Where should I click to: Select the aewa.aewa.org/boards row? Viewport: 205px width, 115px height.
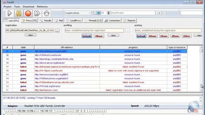tap(95, 63)
